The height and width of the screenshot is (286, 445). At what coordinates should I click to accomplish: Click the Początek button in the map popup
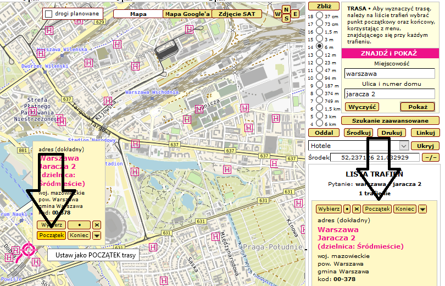(x=51, y=235)
